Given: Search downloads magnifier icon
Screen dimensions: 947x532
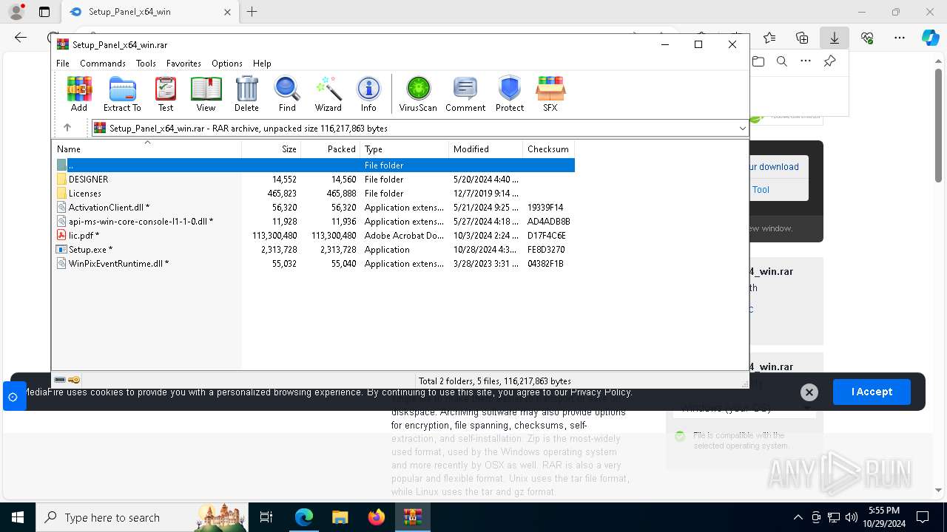Looking at the screenshot, I should [782, 61].
